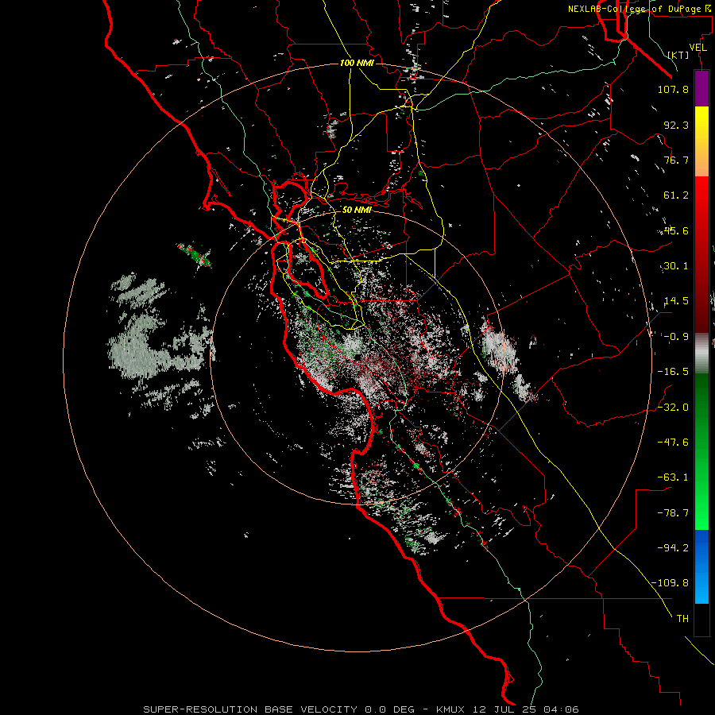The width and height of the screenshot is (715, 715).
Task: Click the -47.6 legend value
Action: (x=673, y=443)
